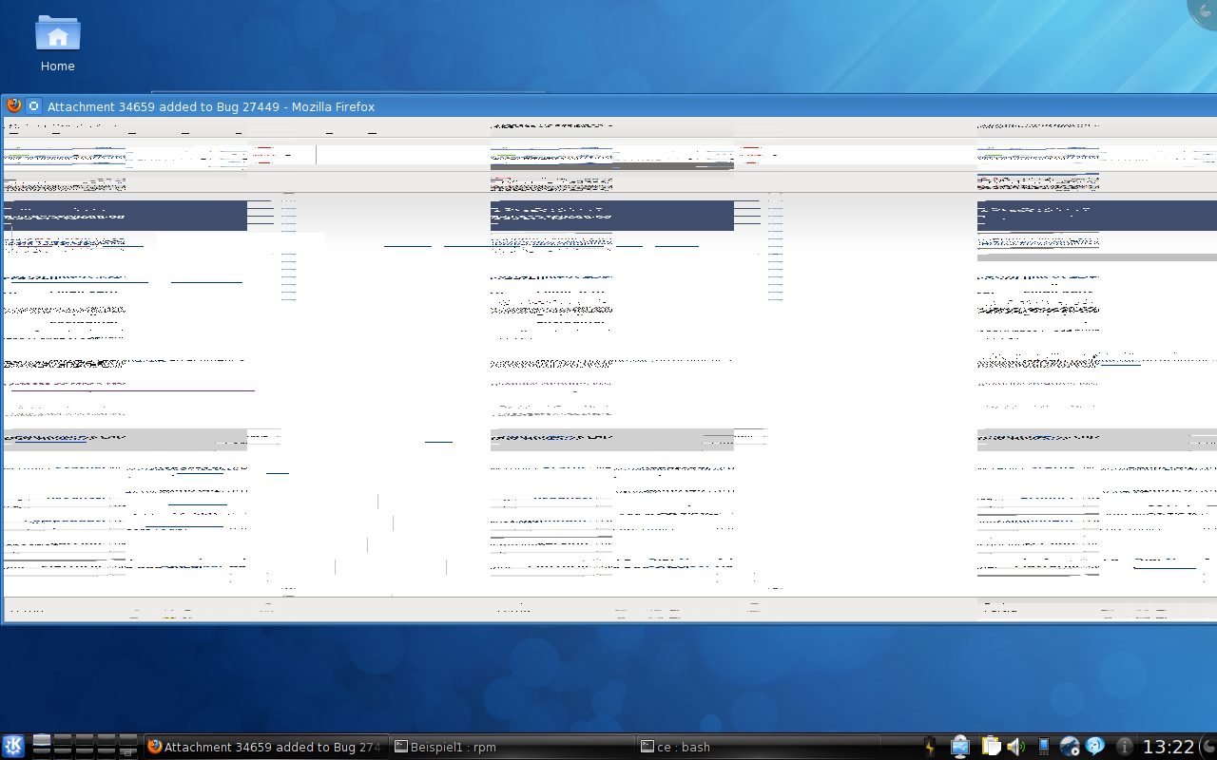This screenshot has height=760, width=1217.
Task: Click the speaker volume tray icon
Action: (1015, 747)
